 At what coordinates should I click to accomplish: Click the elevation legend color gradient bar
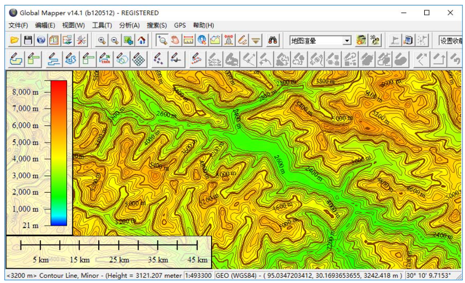point(59,153)
